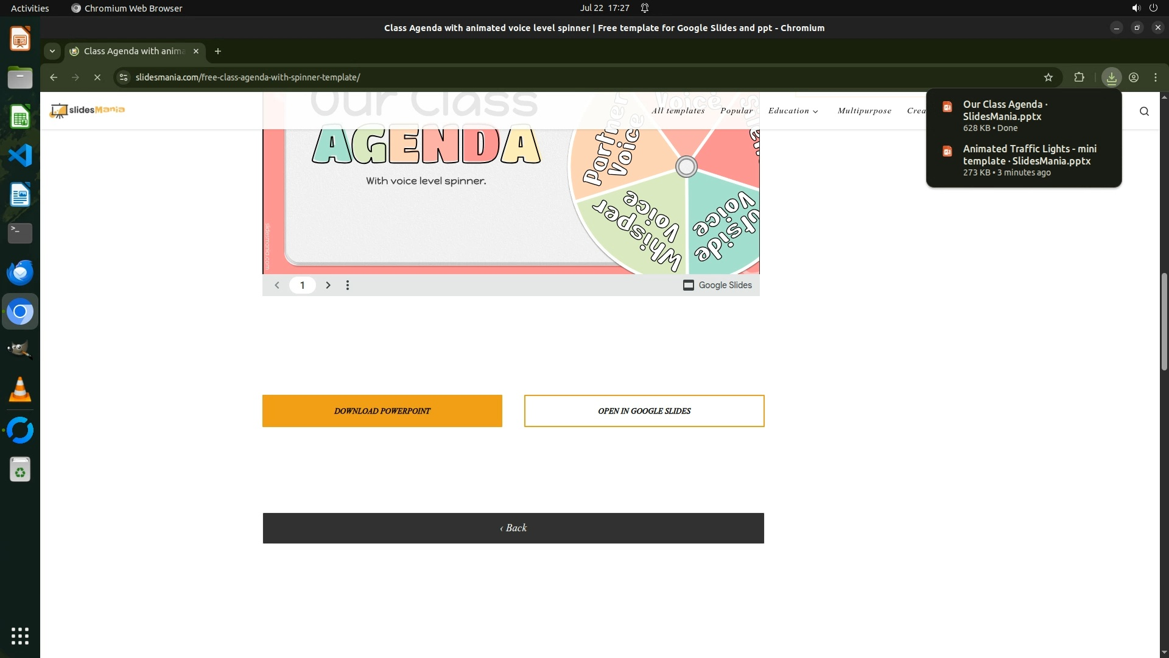View site information icon in address bar
1169x658 pixels.
(x=124, y=77)
